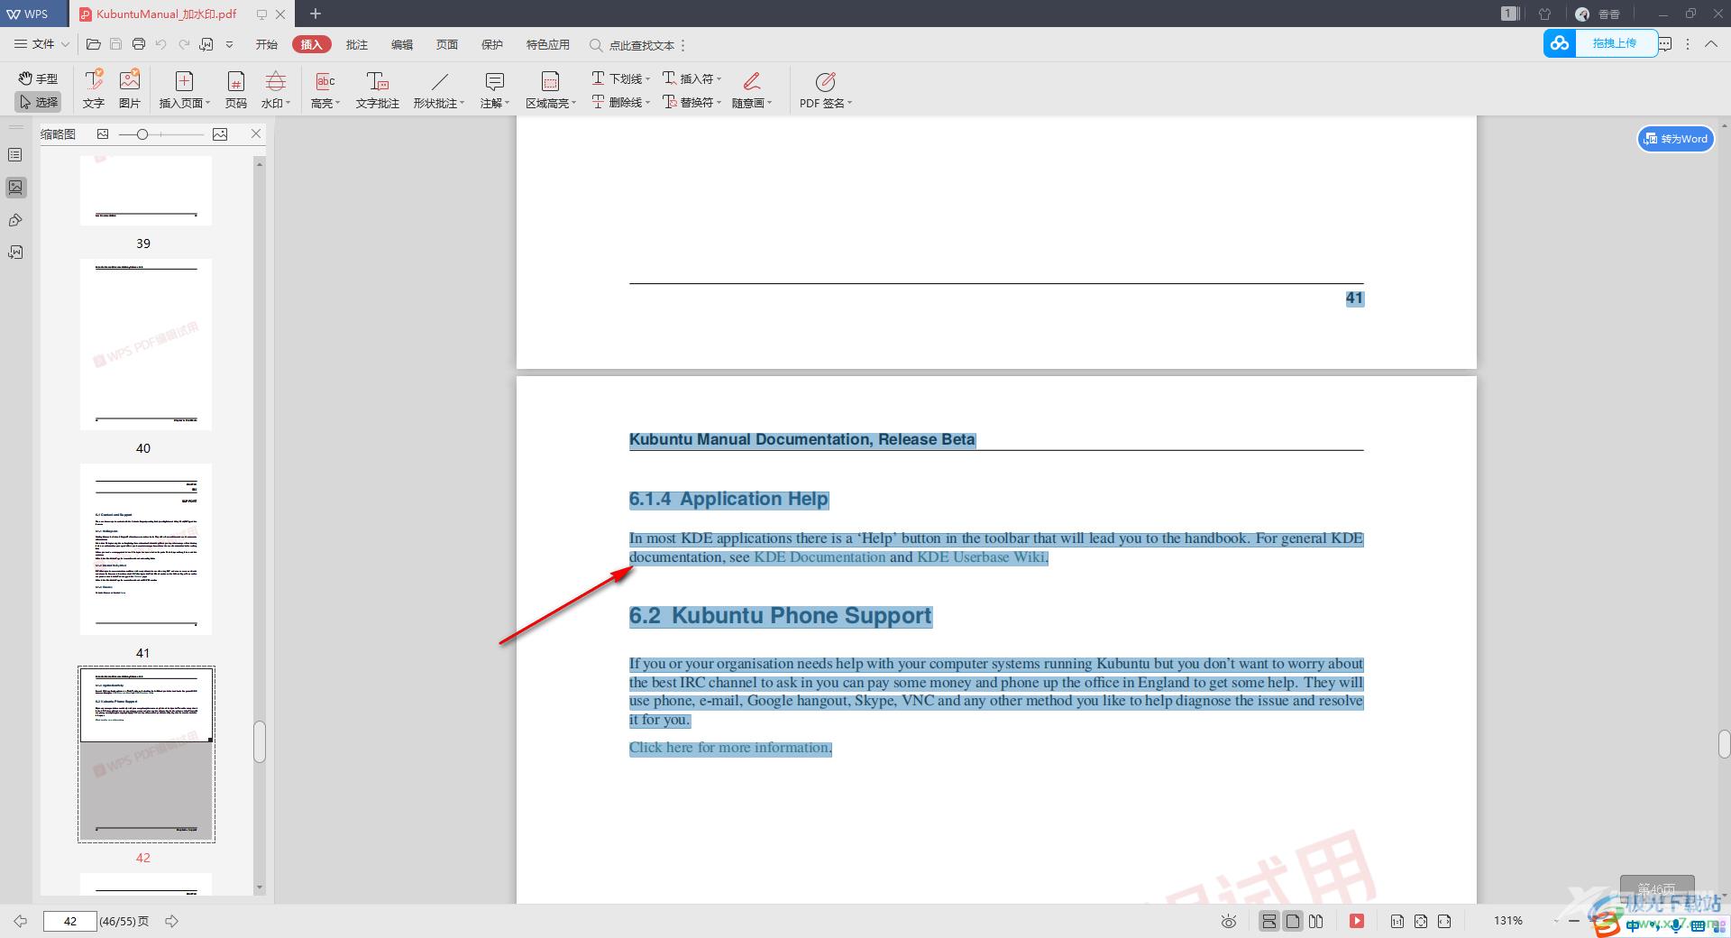Adjust the thumbnail size slider handle

pos(142,134)
